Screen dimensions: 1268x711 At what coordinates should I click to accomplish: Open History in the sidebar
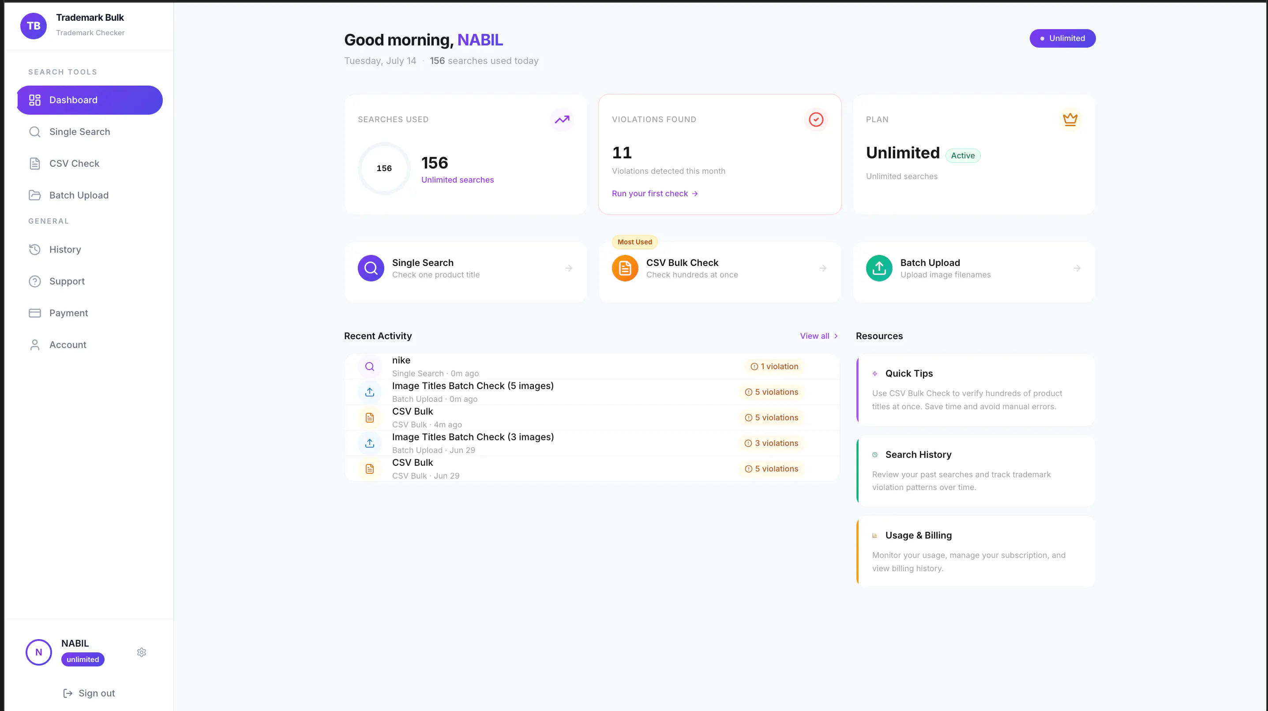(90, 250)
